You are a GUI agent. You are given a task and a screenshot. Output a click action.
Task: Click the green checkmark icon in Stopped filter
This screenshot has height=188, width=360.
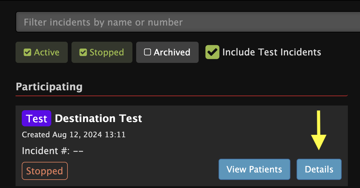pyautogui.click(x=83, y=52)
